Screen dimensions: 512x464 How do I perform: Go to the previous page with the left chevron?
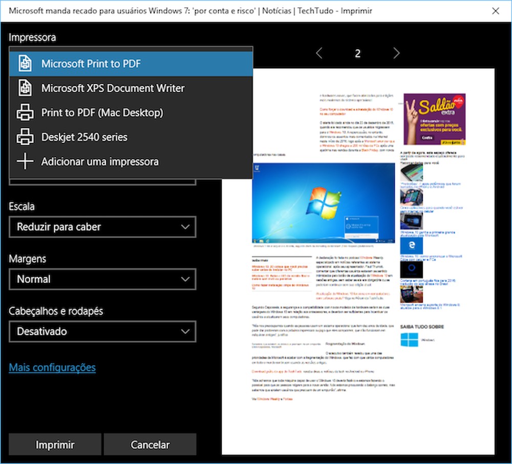(x=319, y=53)
